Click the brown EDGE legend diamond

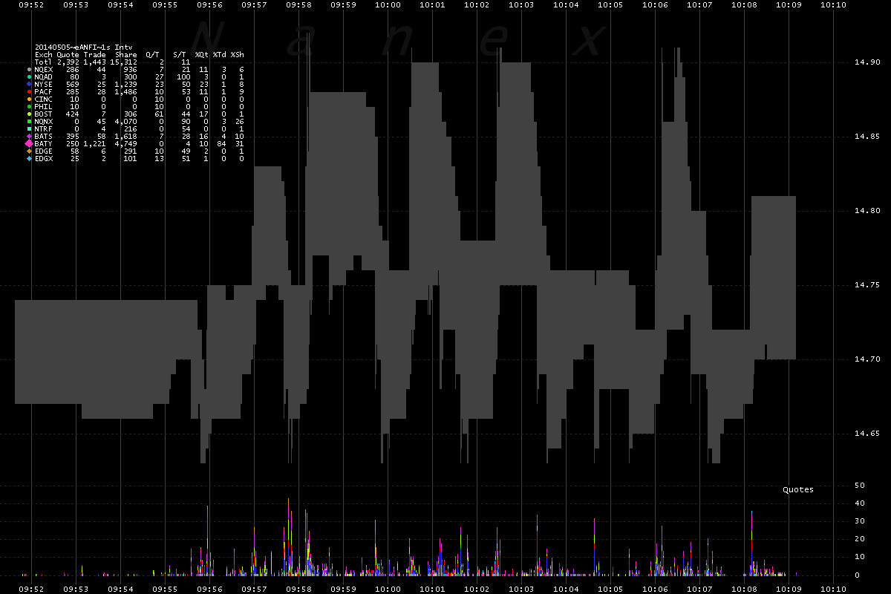[28, 151]
